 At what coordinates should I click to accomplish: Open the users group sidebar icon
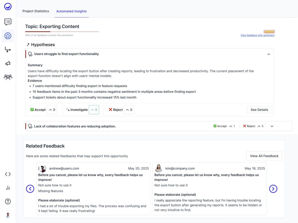click(x=8, y=77)
